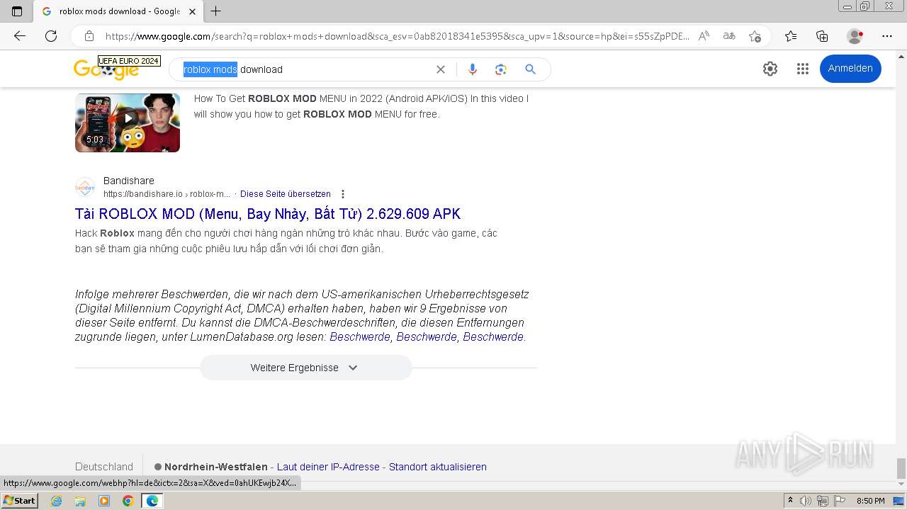The image size is (907, 510).
Task: Open Google quick settings gear
Action: click(x=770, y=69)
